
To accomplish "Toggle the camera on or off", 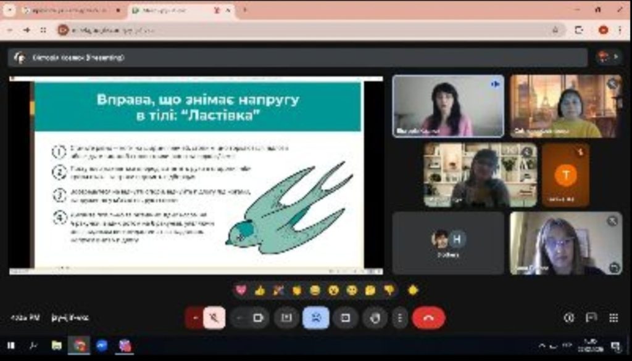I will click(259, 318).
